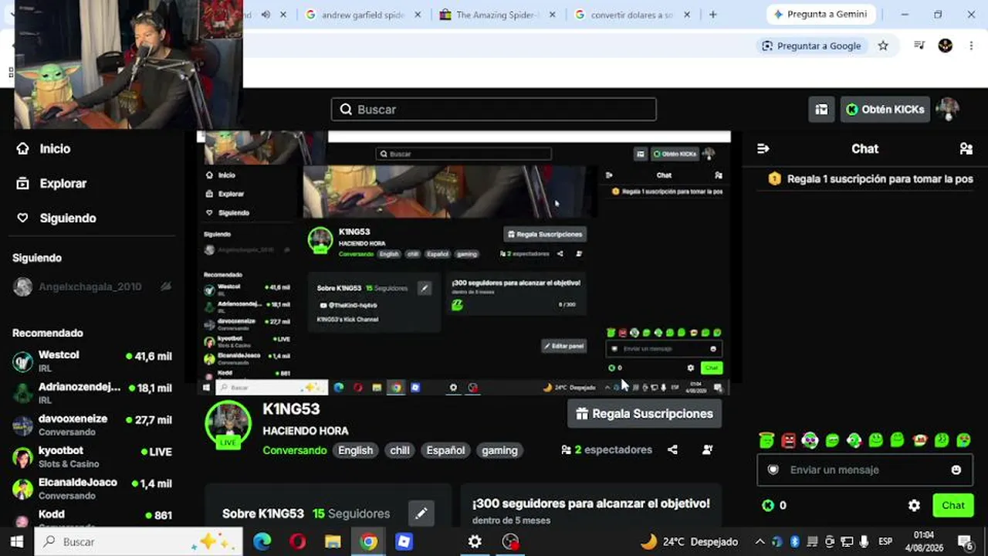The image size is (988, 556).
Task: Select the Español tag
Action: pyautogui.click(x=445, y=450)
